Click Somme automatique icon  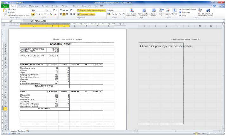[x=180, y=9]
